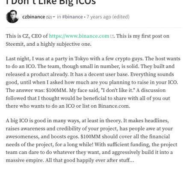Click the czbinance author avatar photo
The height and width of the screenshot is (171, 183).
click(12, 17)
